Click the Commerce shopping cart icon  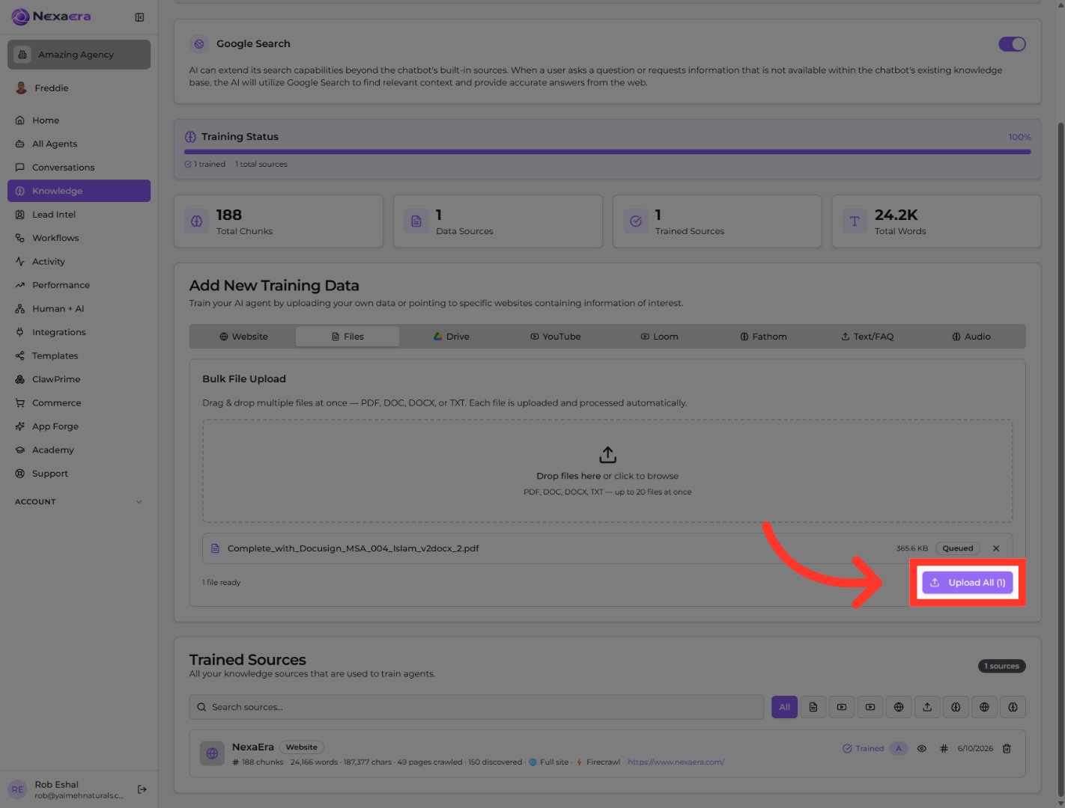click(20, 403)
